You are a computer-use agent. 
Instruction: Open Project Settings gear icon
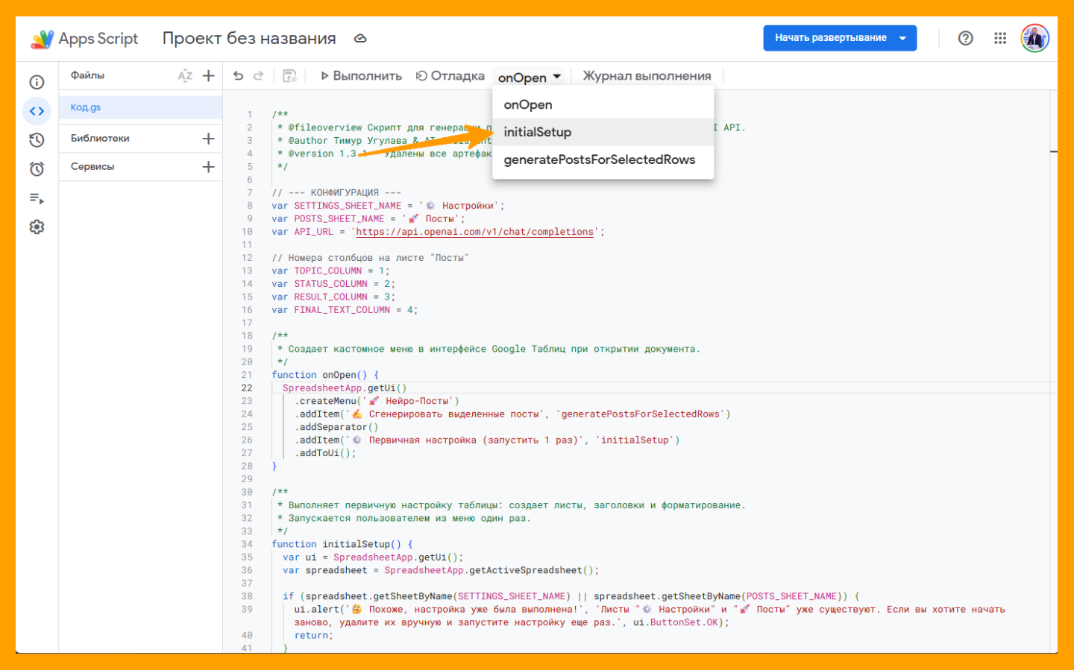click(x=37, y=227)
